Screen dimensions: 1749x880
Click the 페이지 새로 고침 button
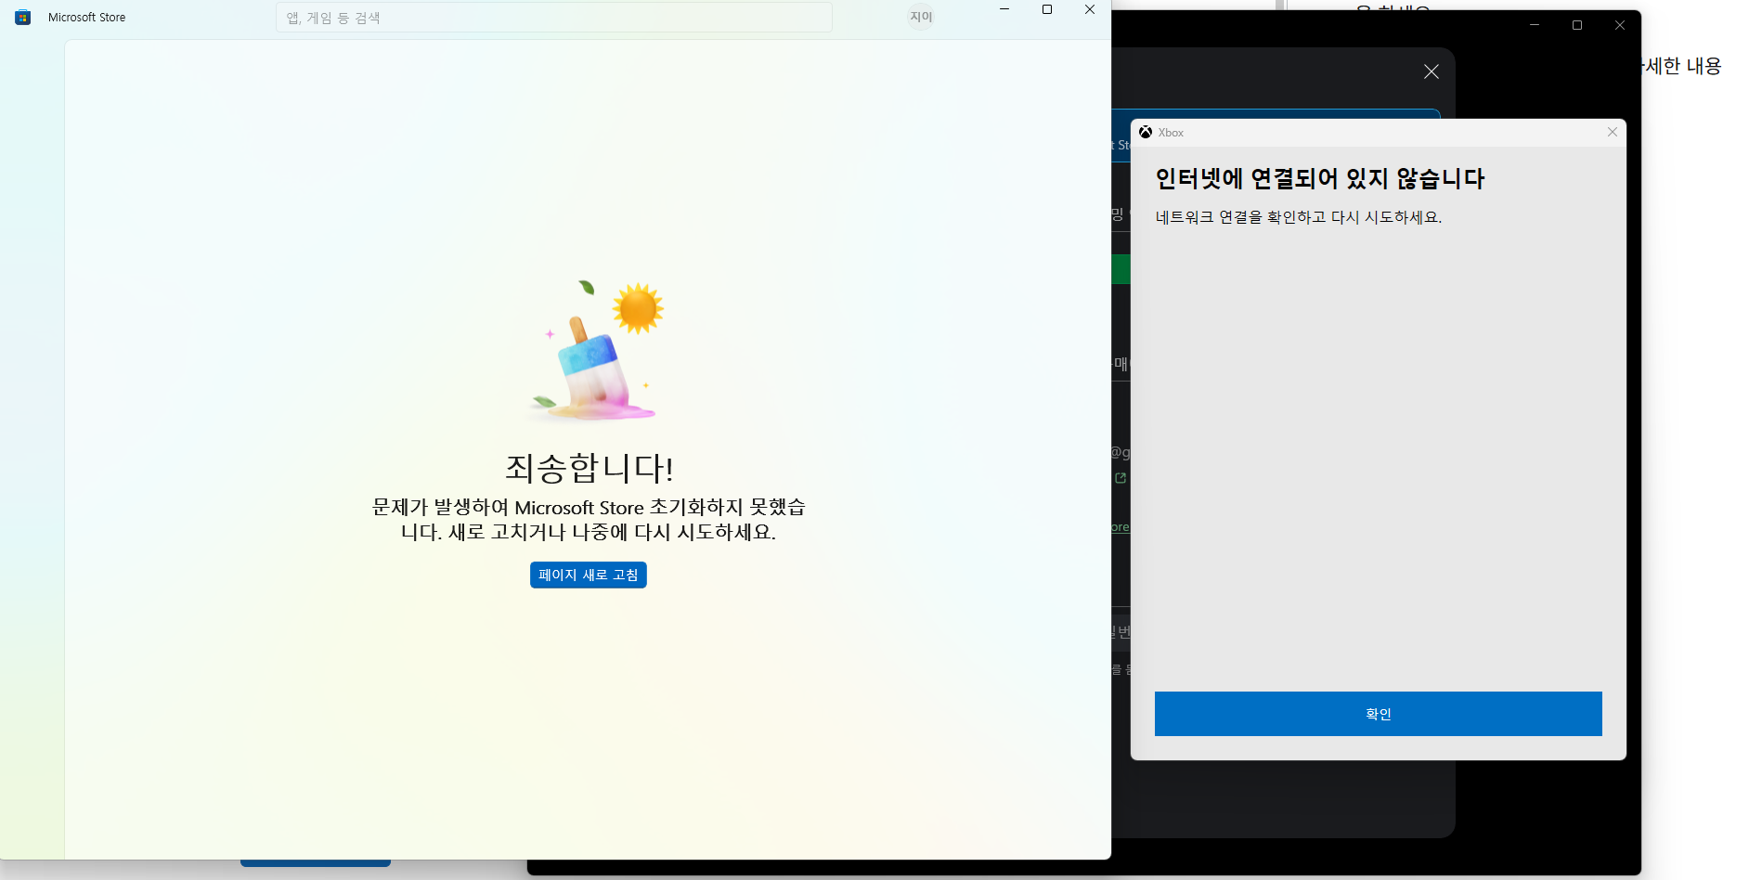click(x=589, y=575)
